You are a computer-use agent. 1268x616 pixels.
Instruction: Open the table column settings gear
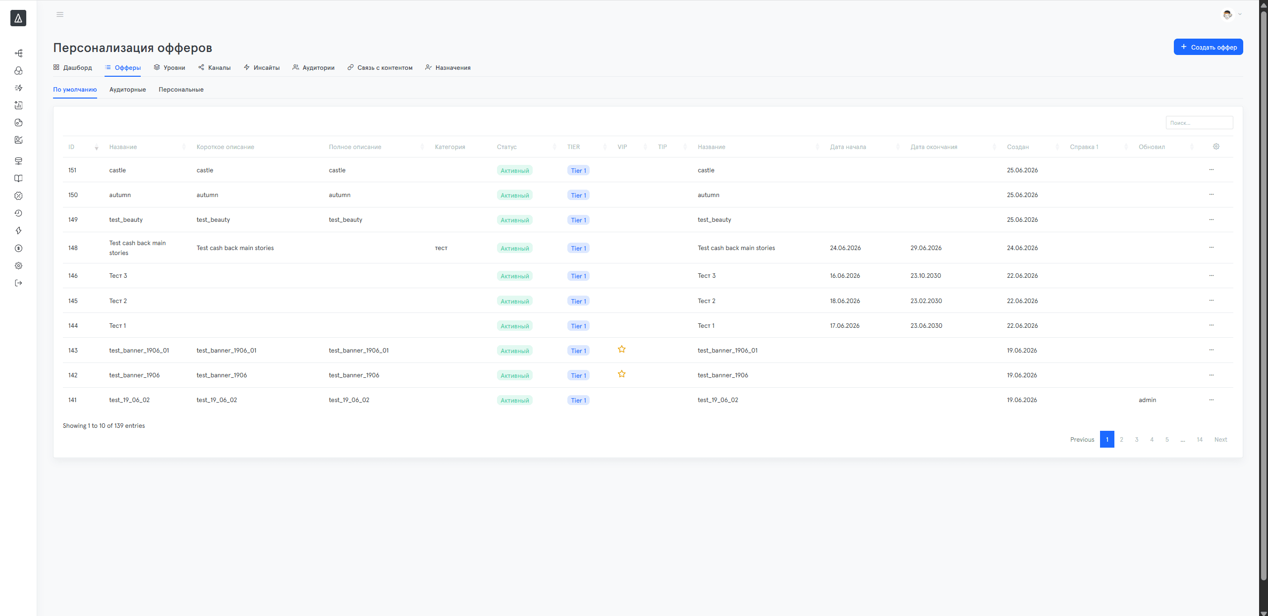click(x=1216, y=147)
